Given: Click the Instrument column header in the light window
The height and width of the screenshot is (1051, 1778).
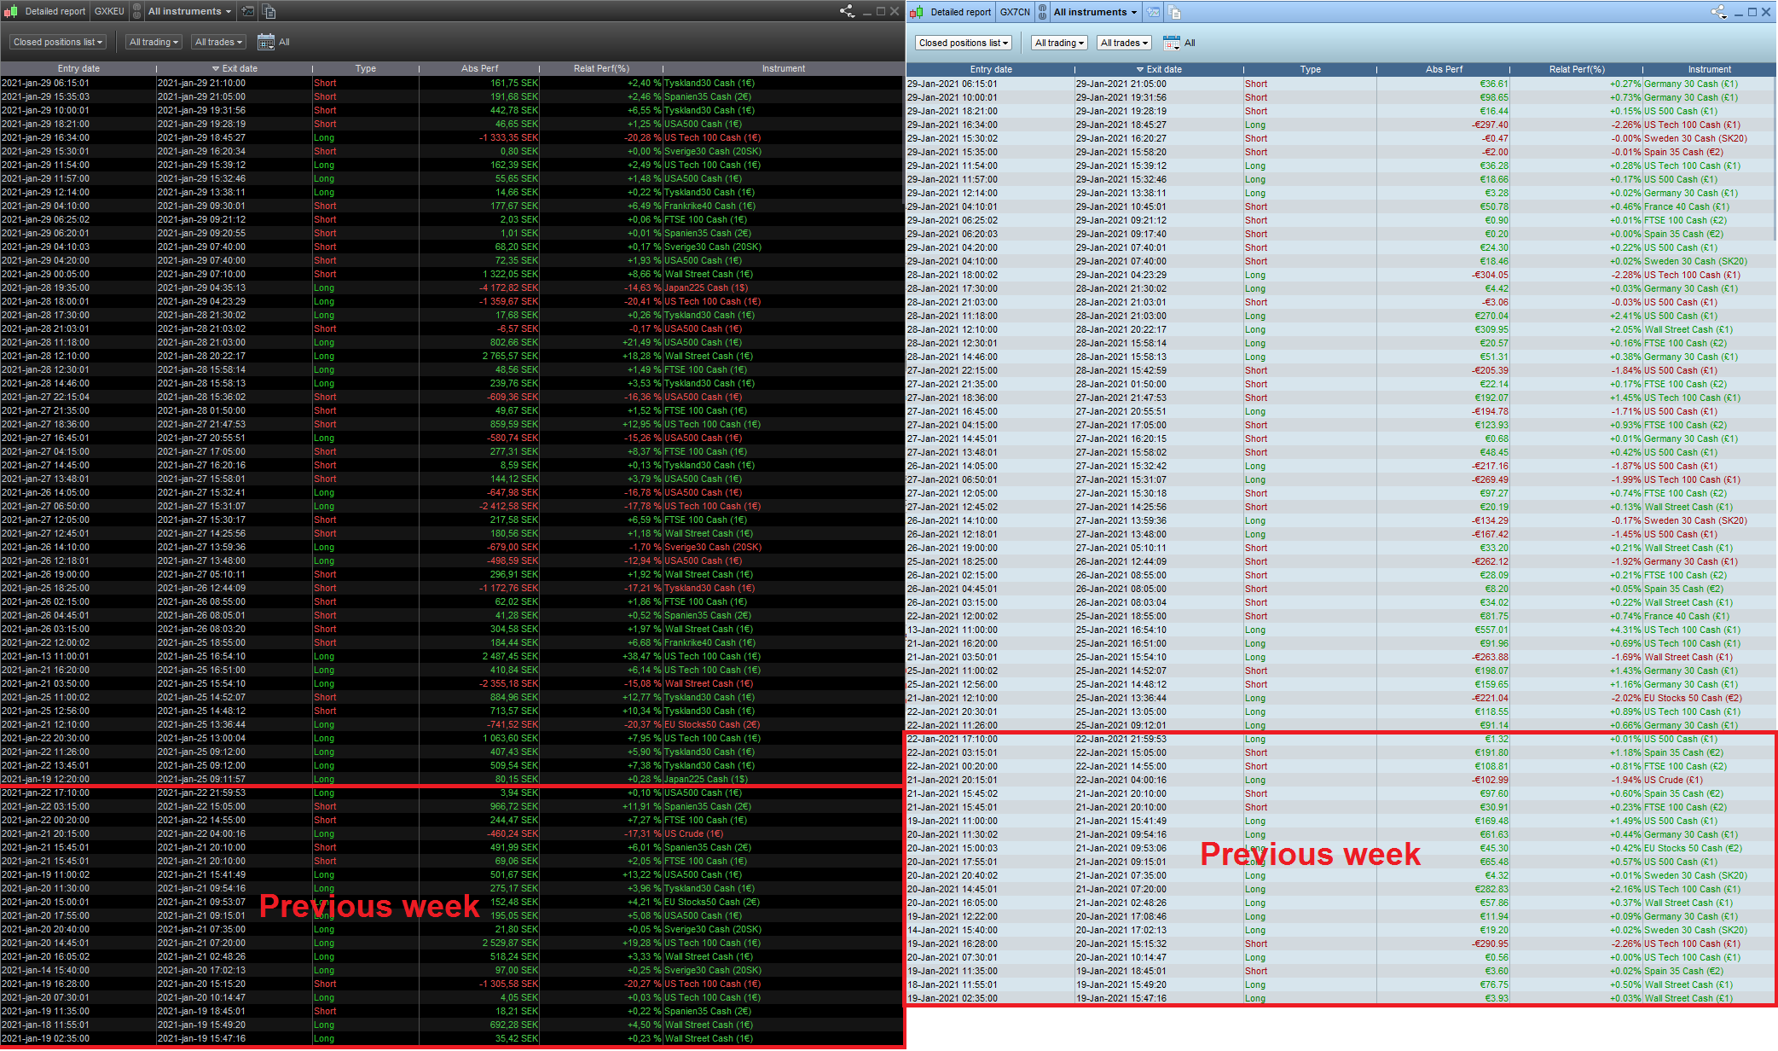Looking at the screenshot, I should (1709, 69).
